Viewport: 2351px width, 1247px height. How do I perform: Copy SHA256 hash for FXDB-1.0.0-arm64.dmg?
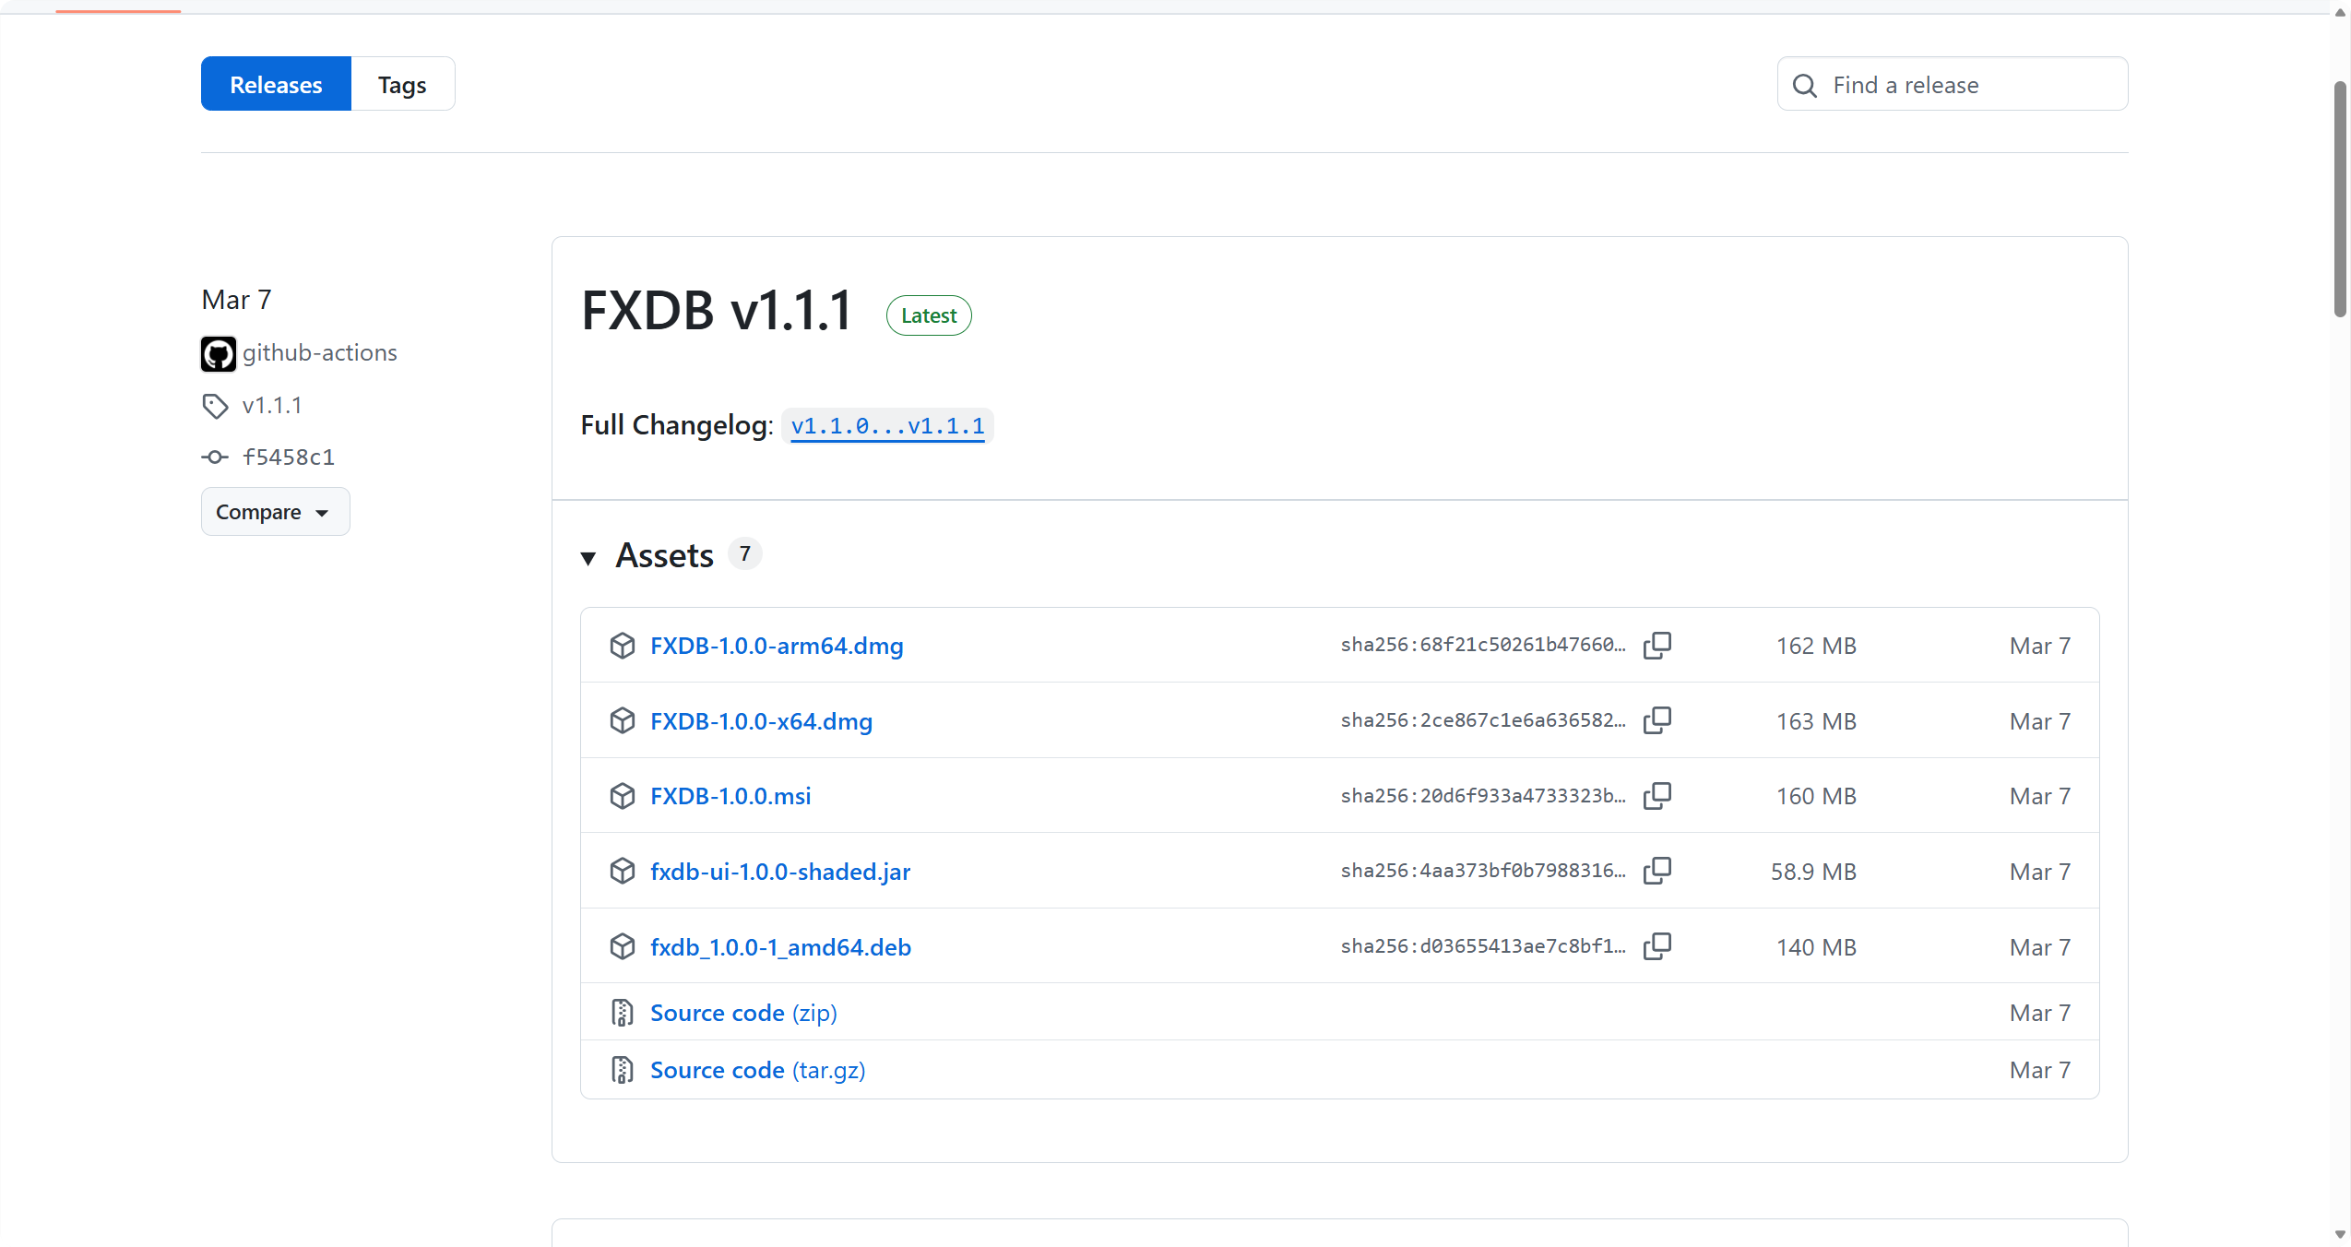coord(1656,646)
